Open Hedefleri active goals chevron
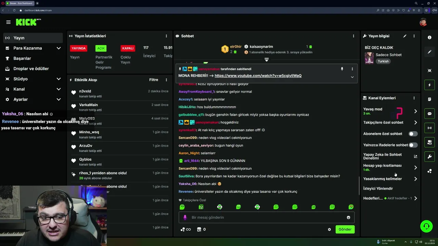The image size is (438, 246). (x=415, y=199)
